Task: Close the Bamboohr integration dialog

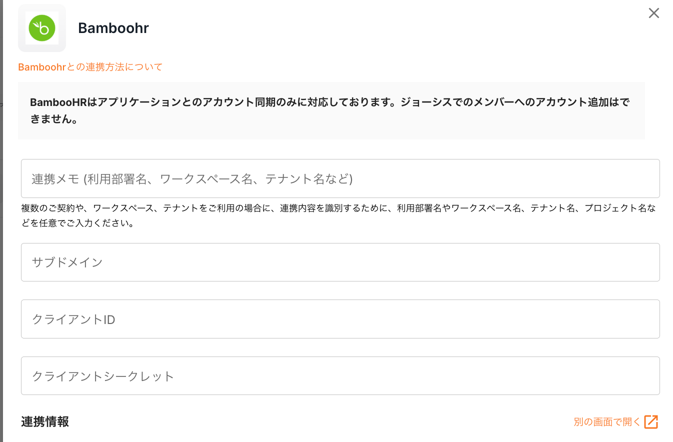Action: [x=653, y=13]
